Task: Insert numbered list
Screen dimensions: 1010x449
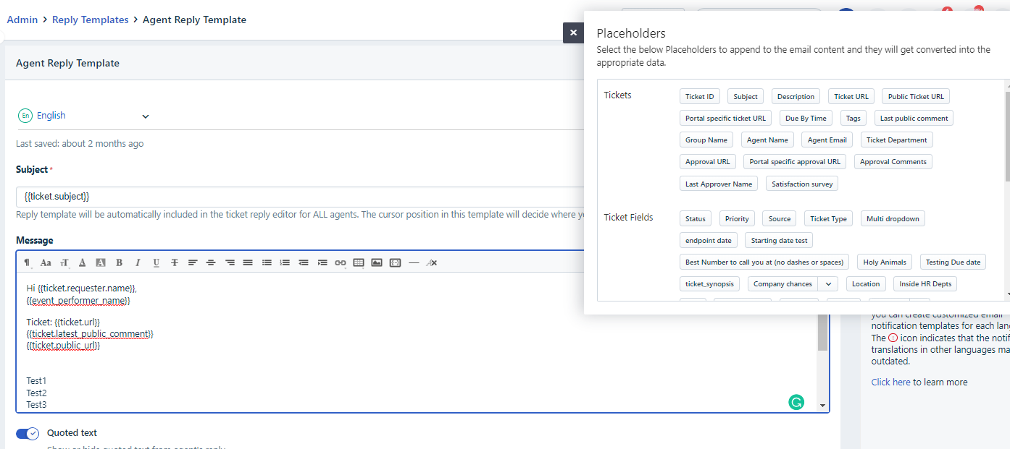Action: pyautogui.click(x=285, y=262)
